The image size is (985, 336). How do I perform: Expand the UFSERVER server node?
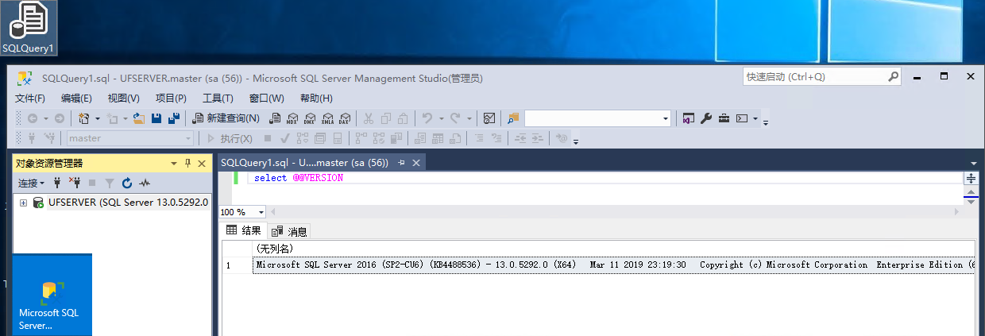24,203
